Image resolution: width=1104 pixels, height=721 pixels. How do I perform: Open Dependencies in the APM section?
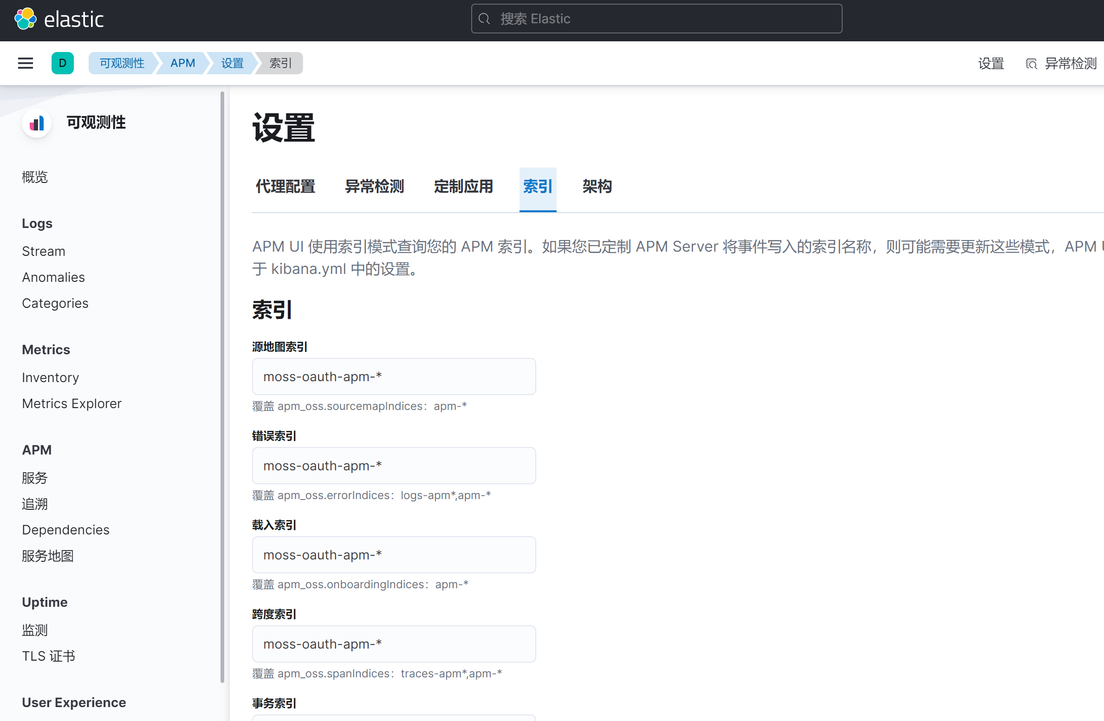pos(65,529)
